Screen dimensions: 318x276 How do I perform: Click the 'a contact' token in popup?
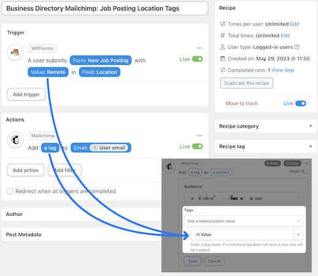point(221,172)
